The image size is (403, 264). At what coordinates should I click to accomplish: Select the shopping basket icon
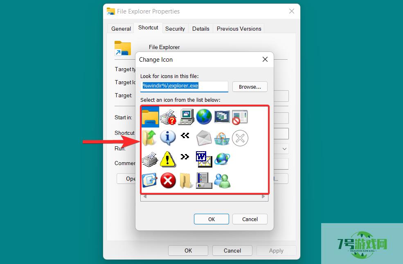222,139
